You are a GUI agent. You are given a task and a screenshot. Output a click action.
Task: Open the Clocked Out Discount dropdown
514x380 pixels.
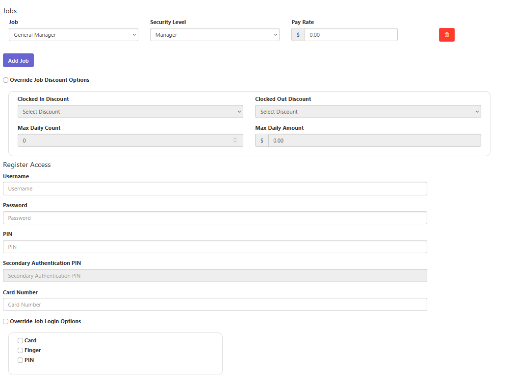pyautogui.click(x=368, y=112)
